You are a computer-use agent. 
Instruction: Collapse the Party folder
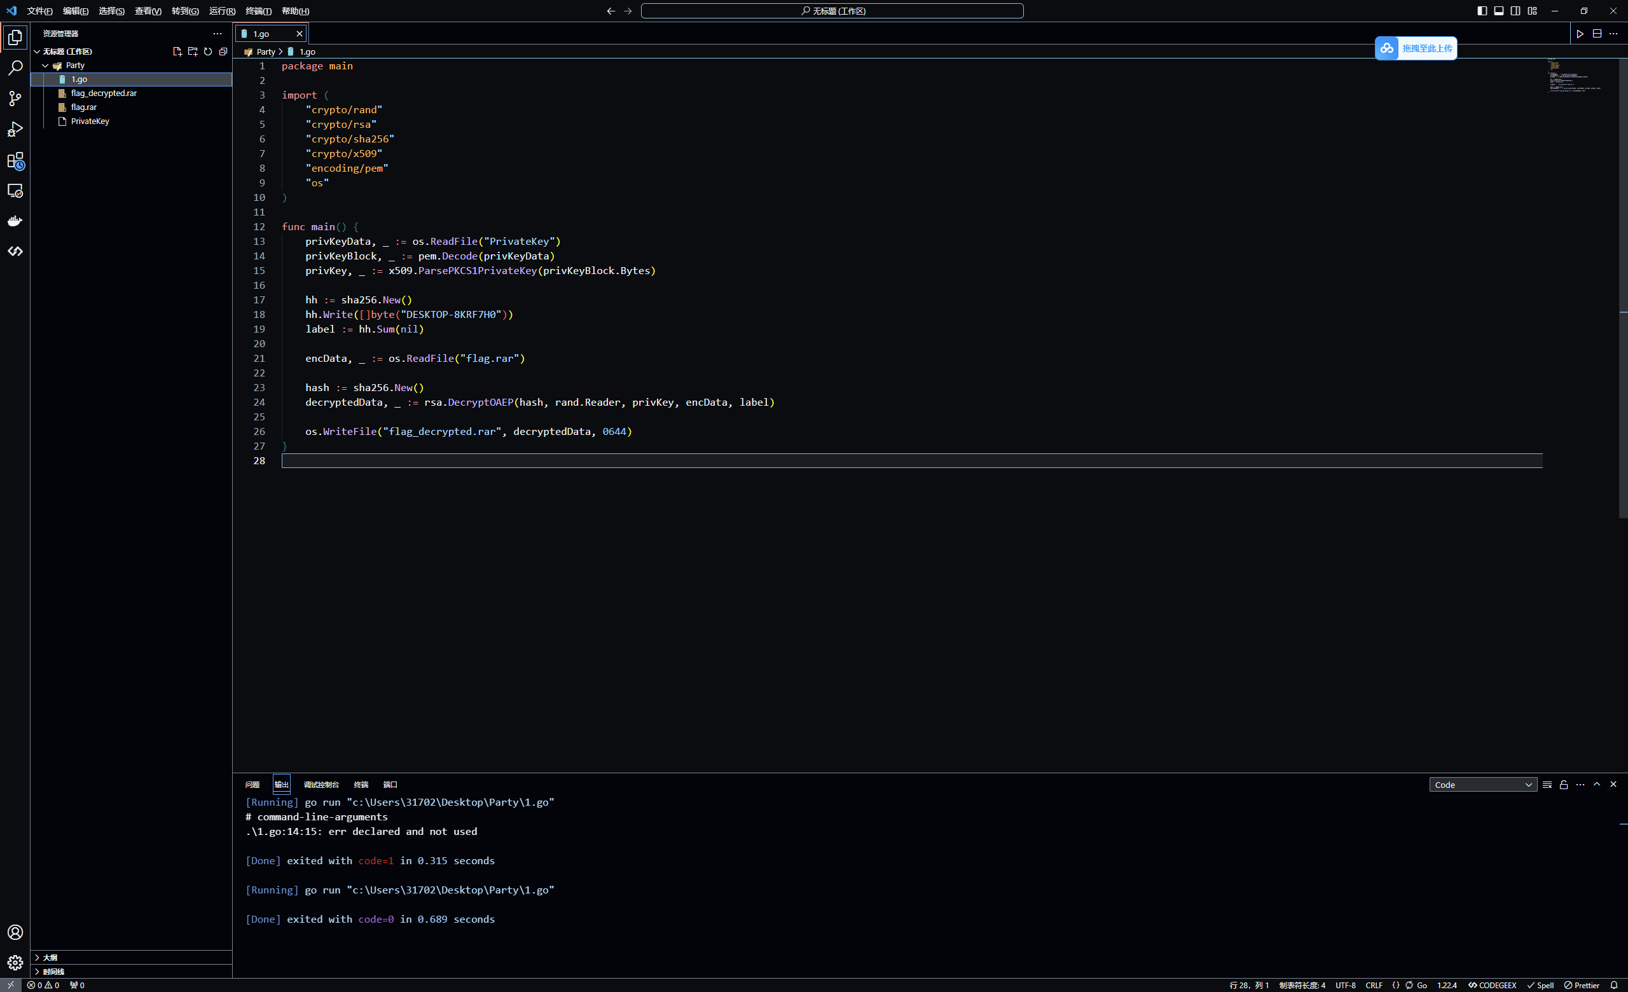pos(46,65)
